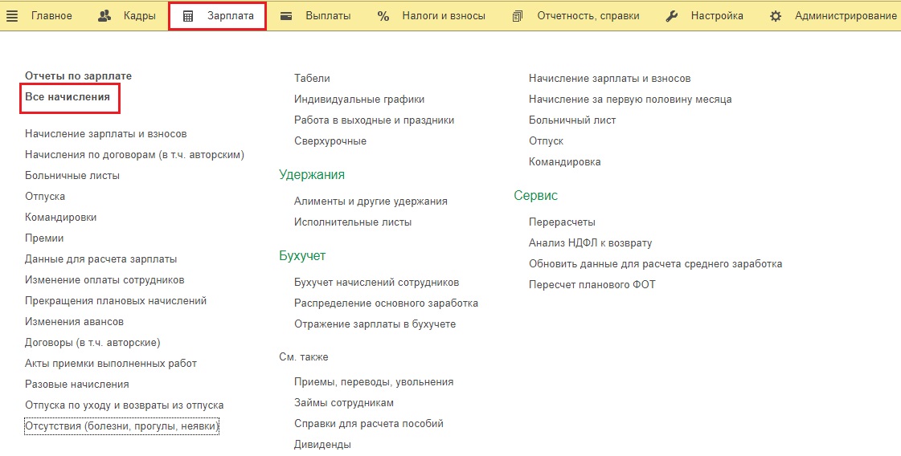901x456 pixels.
Task: Open Приемы, переводы, увольнения
Action: pos(374,382)
